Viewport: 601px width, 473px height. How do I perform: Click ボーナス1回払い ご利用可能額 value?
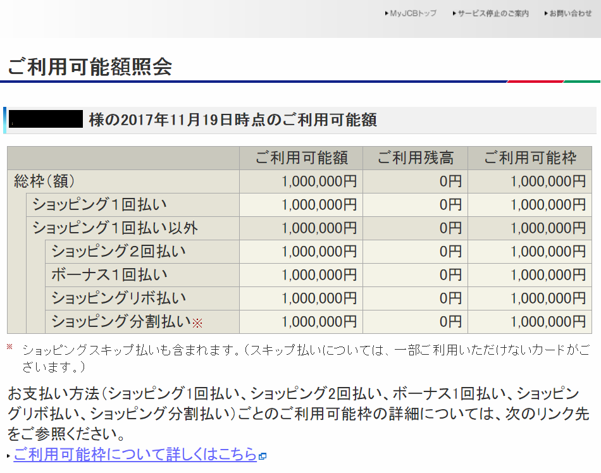[x=319, y=274]
